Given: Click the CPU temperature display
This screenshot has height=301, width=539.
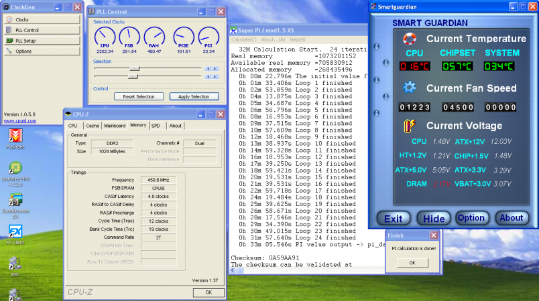Looking at the screenshot, I should [415, 66].
